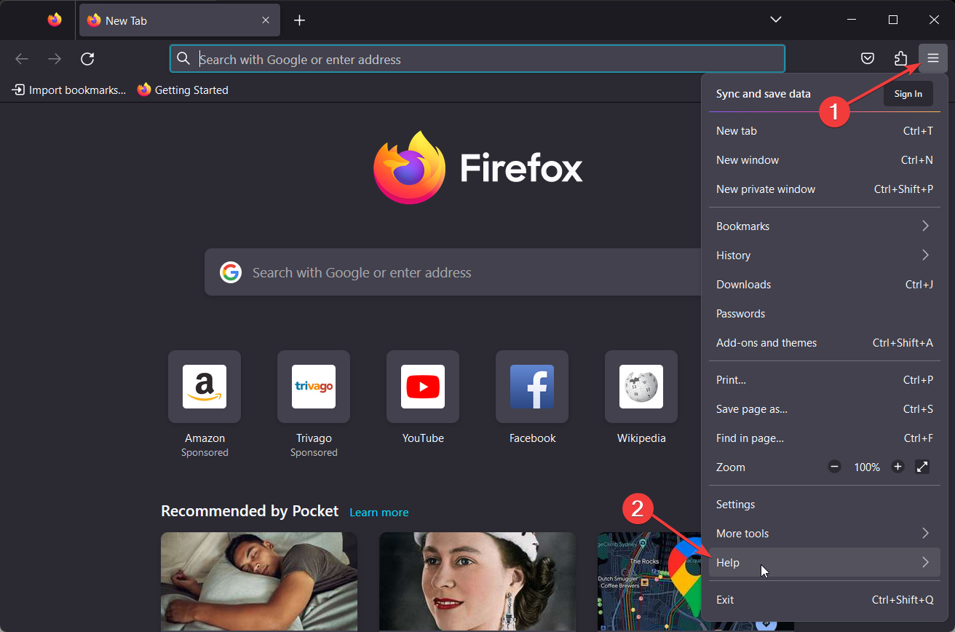This screenshot has height=632, width=955.
Task: Click the forward navigation arrow
Action: click(54, 58)
